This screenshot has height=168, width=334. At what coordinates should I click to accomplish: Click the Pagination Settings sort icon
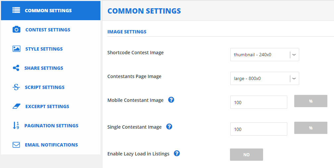coord(16,125)
